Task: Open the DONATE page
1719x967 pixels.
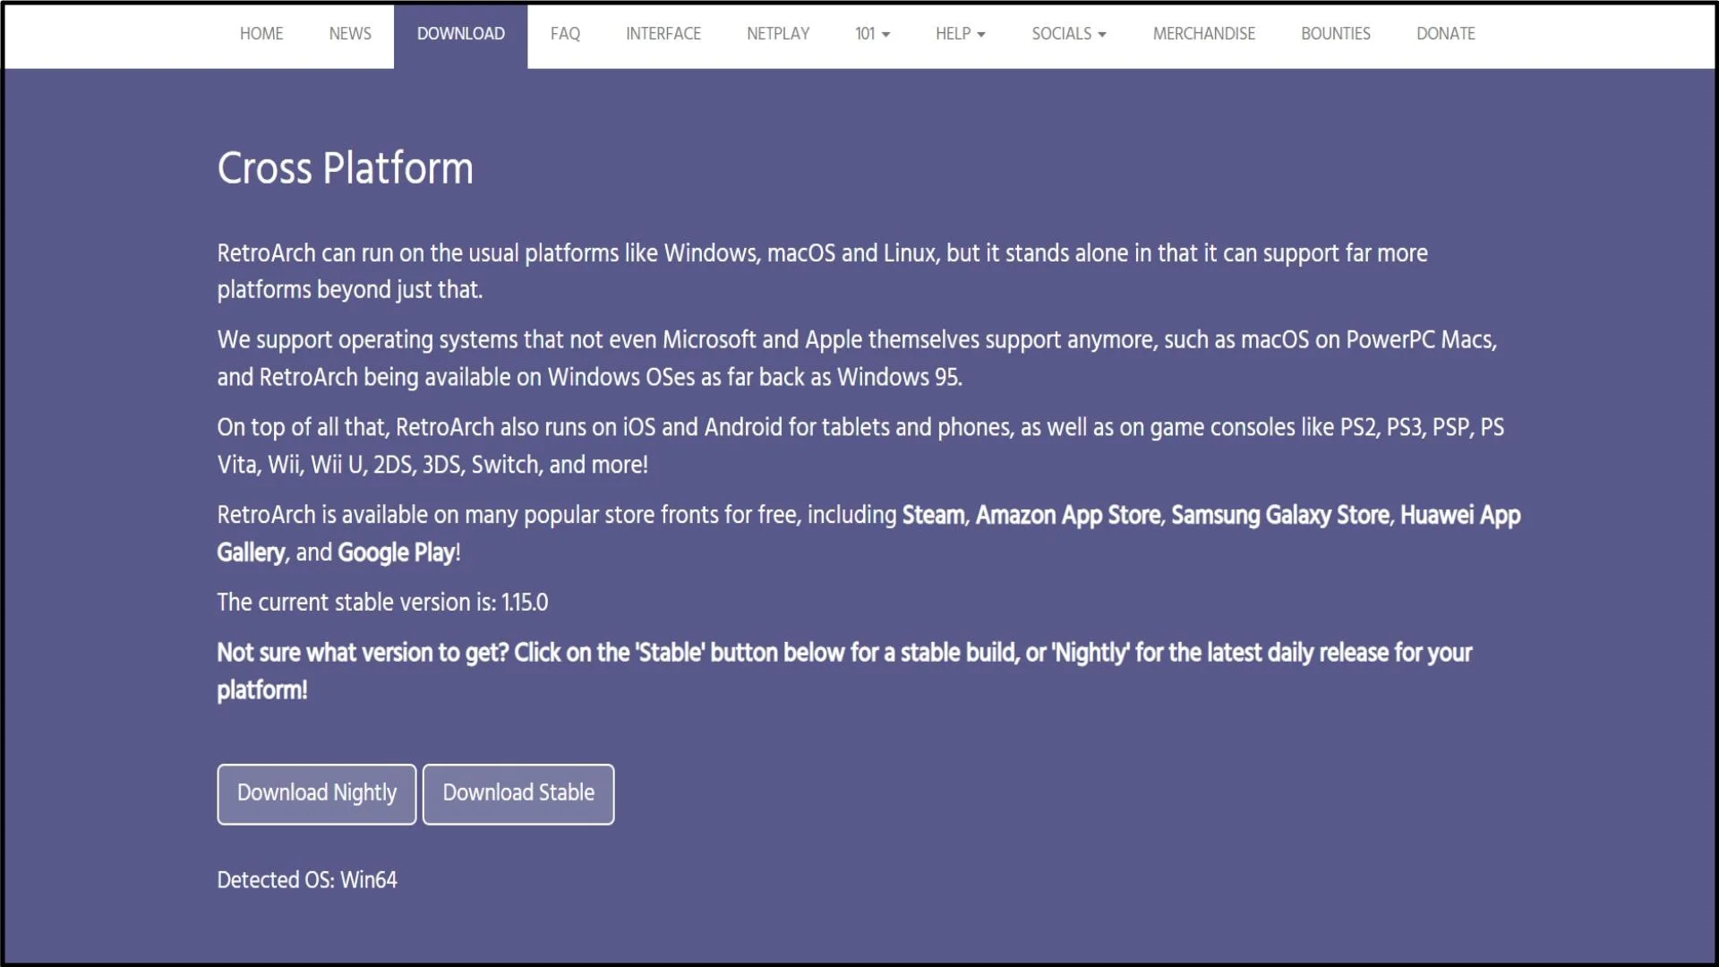Action: click(x=1445, y=34)
